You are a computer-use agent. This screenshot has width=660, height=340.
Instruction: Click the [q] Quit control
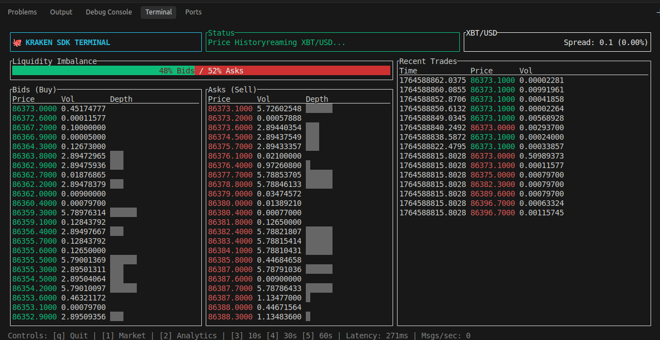70,336
